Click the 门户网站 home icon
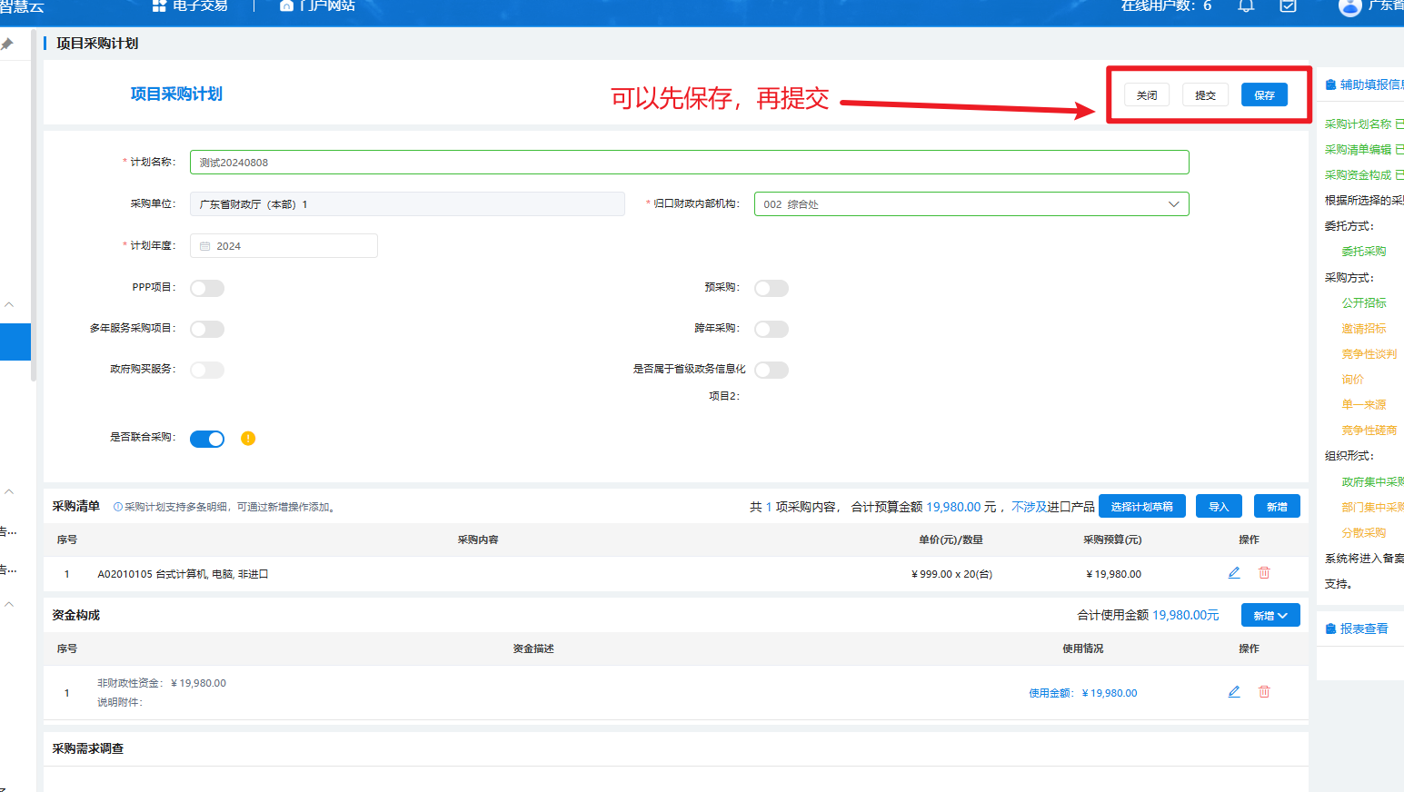Image resolution: width=1404 pixels, height=792 pixels. (286, 5)
